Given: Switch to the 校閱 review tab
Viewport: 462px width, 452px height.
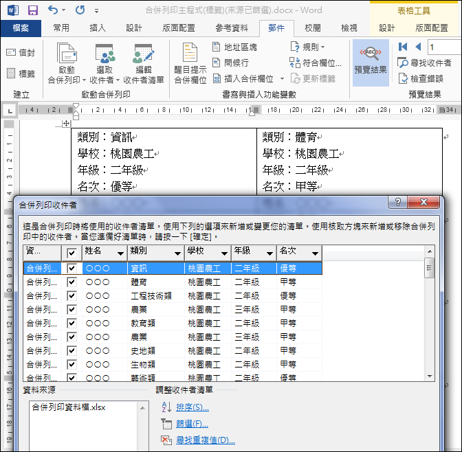Looking at the screenshot, I should pos(313,28).
